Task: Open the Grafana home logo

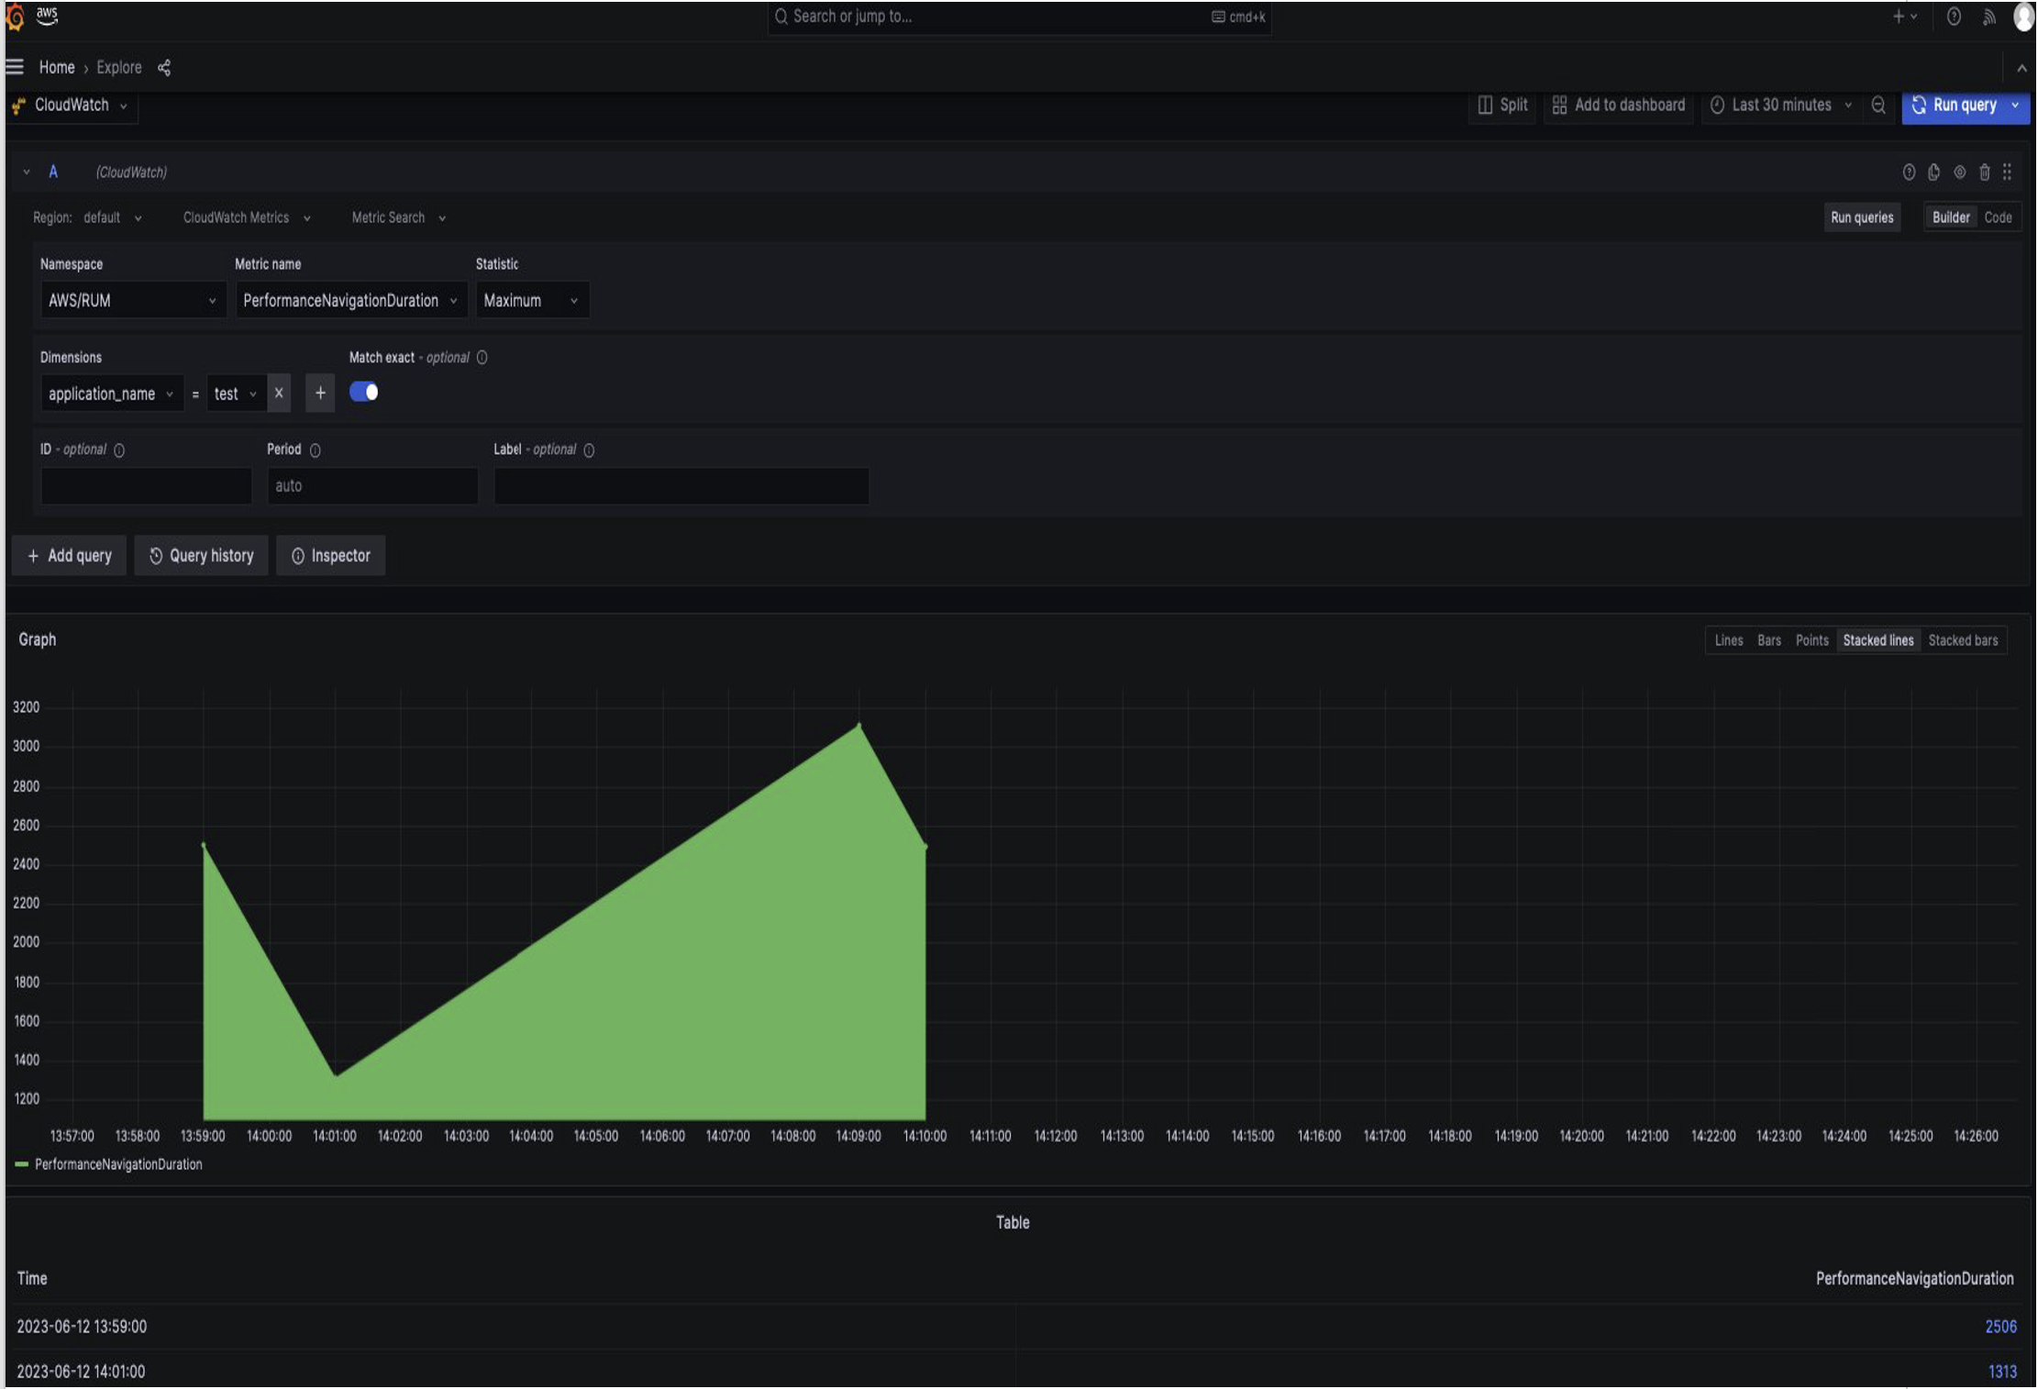Action: click(15, 17)
